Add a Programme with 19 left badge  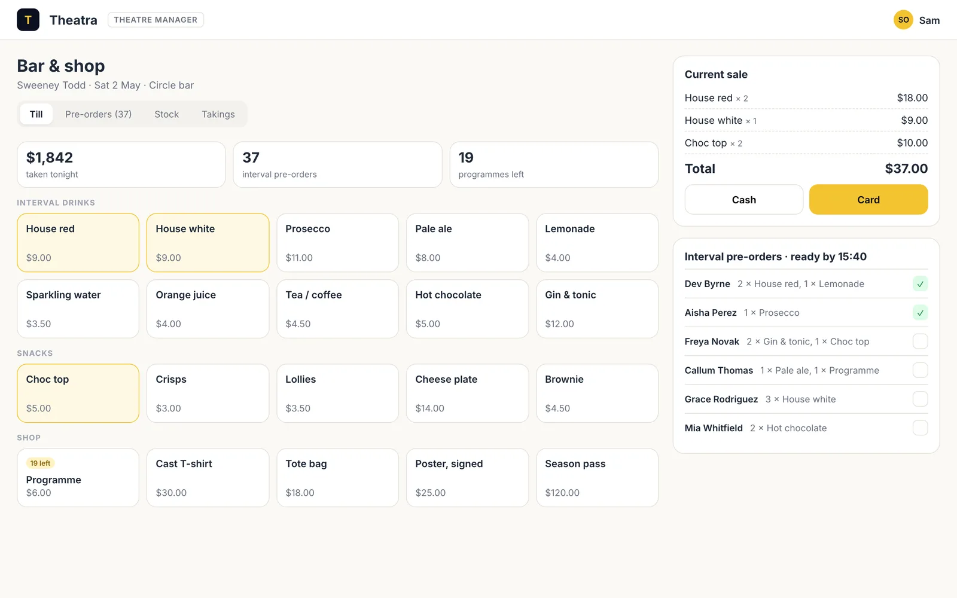click(78, 478)
